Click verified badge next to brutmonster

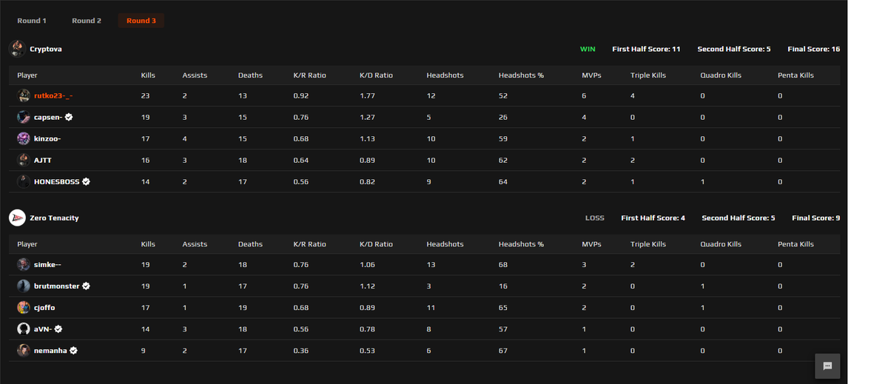coord(87,286)
